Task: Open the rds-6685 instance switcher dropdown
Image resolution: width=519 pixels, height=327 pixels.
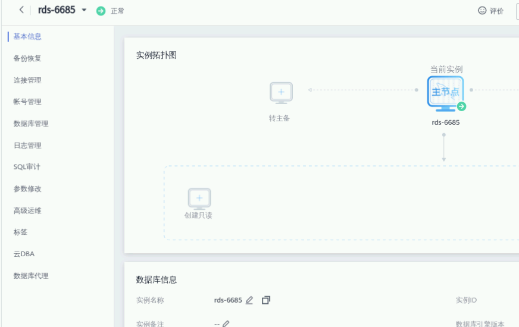Action: (84, 10)
